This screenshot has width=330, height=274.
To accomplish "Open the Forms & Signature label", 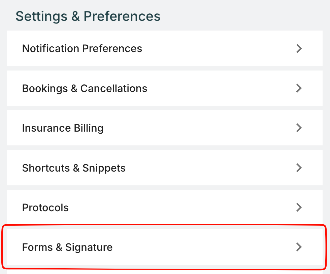I will click(67, 247).
